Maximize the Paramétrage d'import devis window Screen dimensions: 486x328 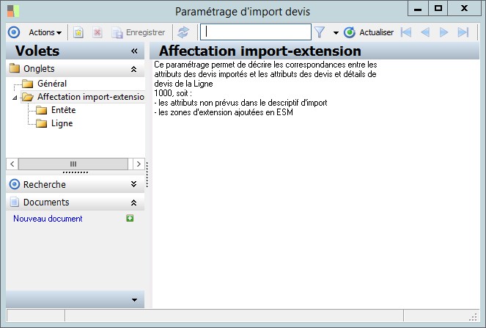point(438,9)
